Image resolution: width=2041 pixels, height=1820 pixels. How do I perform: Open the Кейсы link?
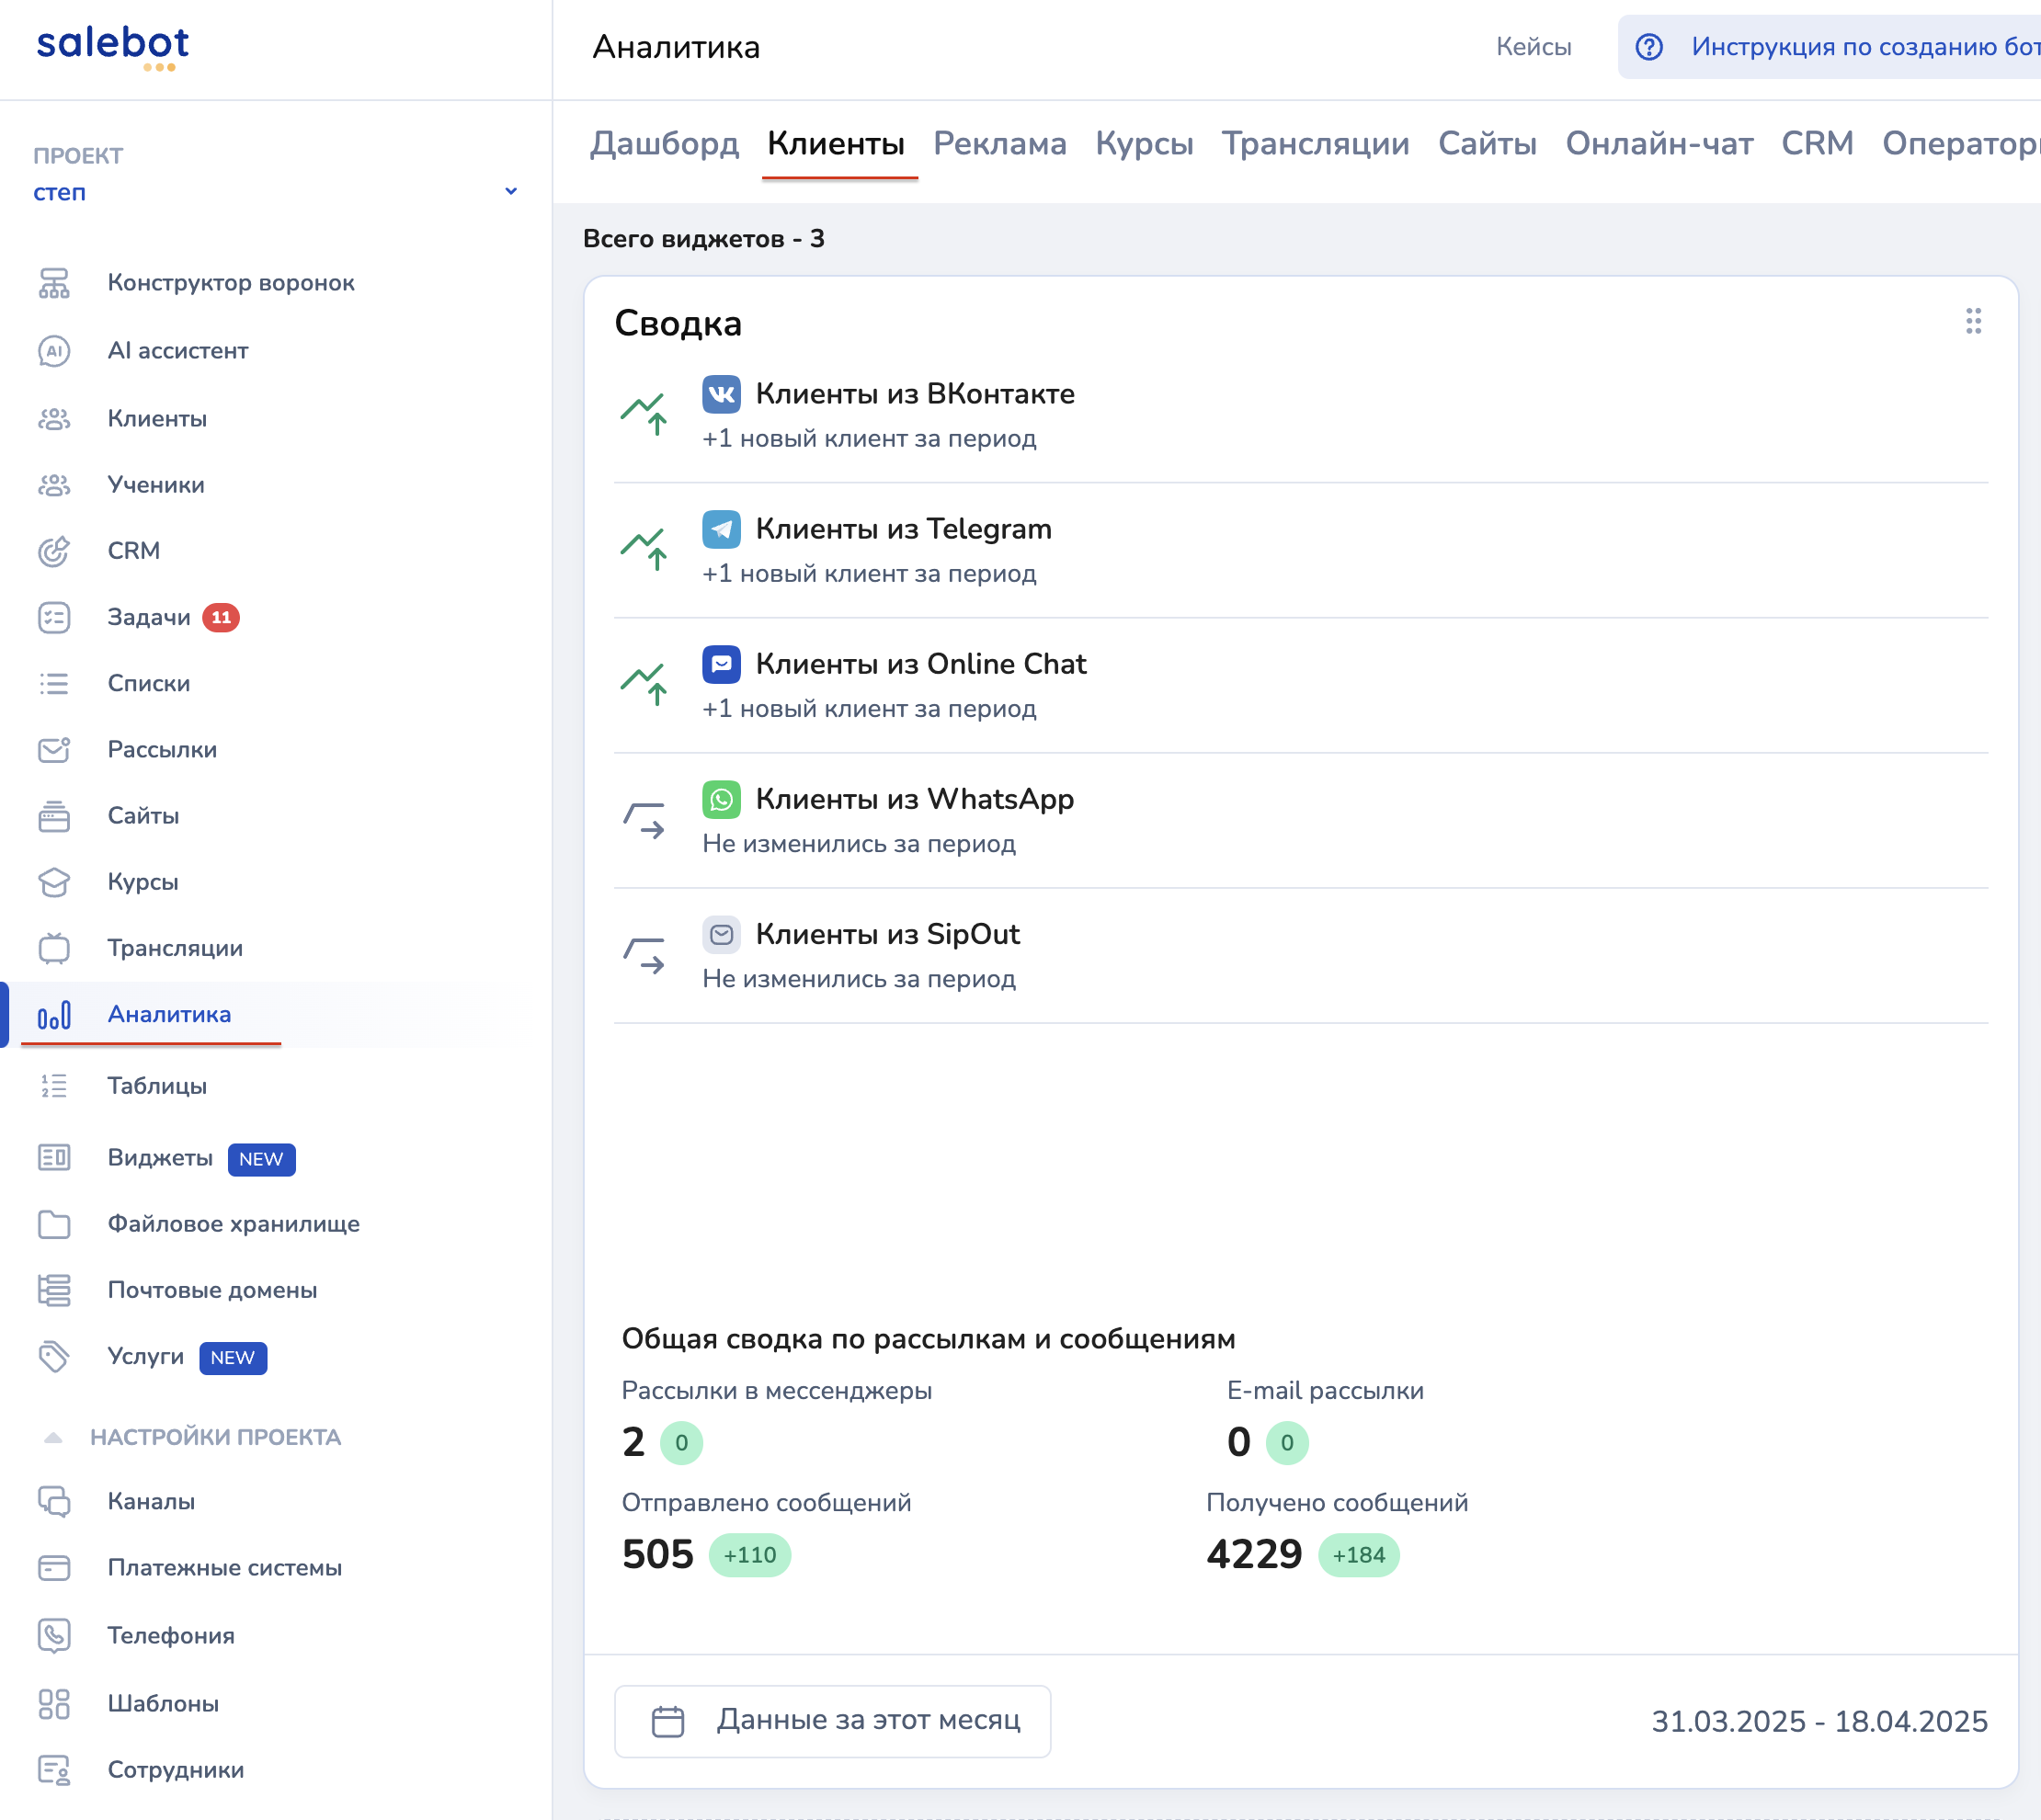(x=1533, y=47)
